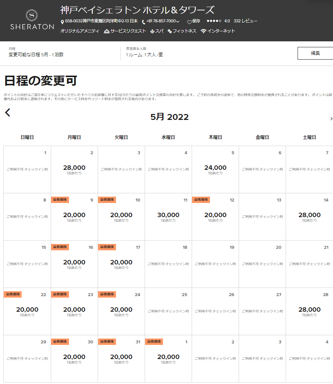Click the map pin address icon
This screenshot has width=333, height=384.
pos(62,22)
